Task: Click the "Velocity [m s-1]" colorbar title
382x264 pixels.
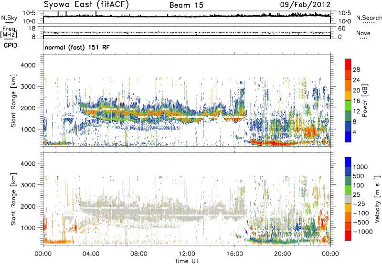Action: (x=377, y=199)
